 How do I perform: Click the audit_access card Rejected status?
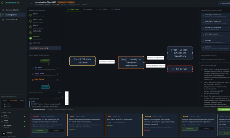(x=147, y=130)
